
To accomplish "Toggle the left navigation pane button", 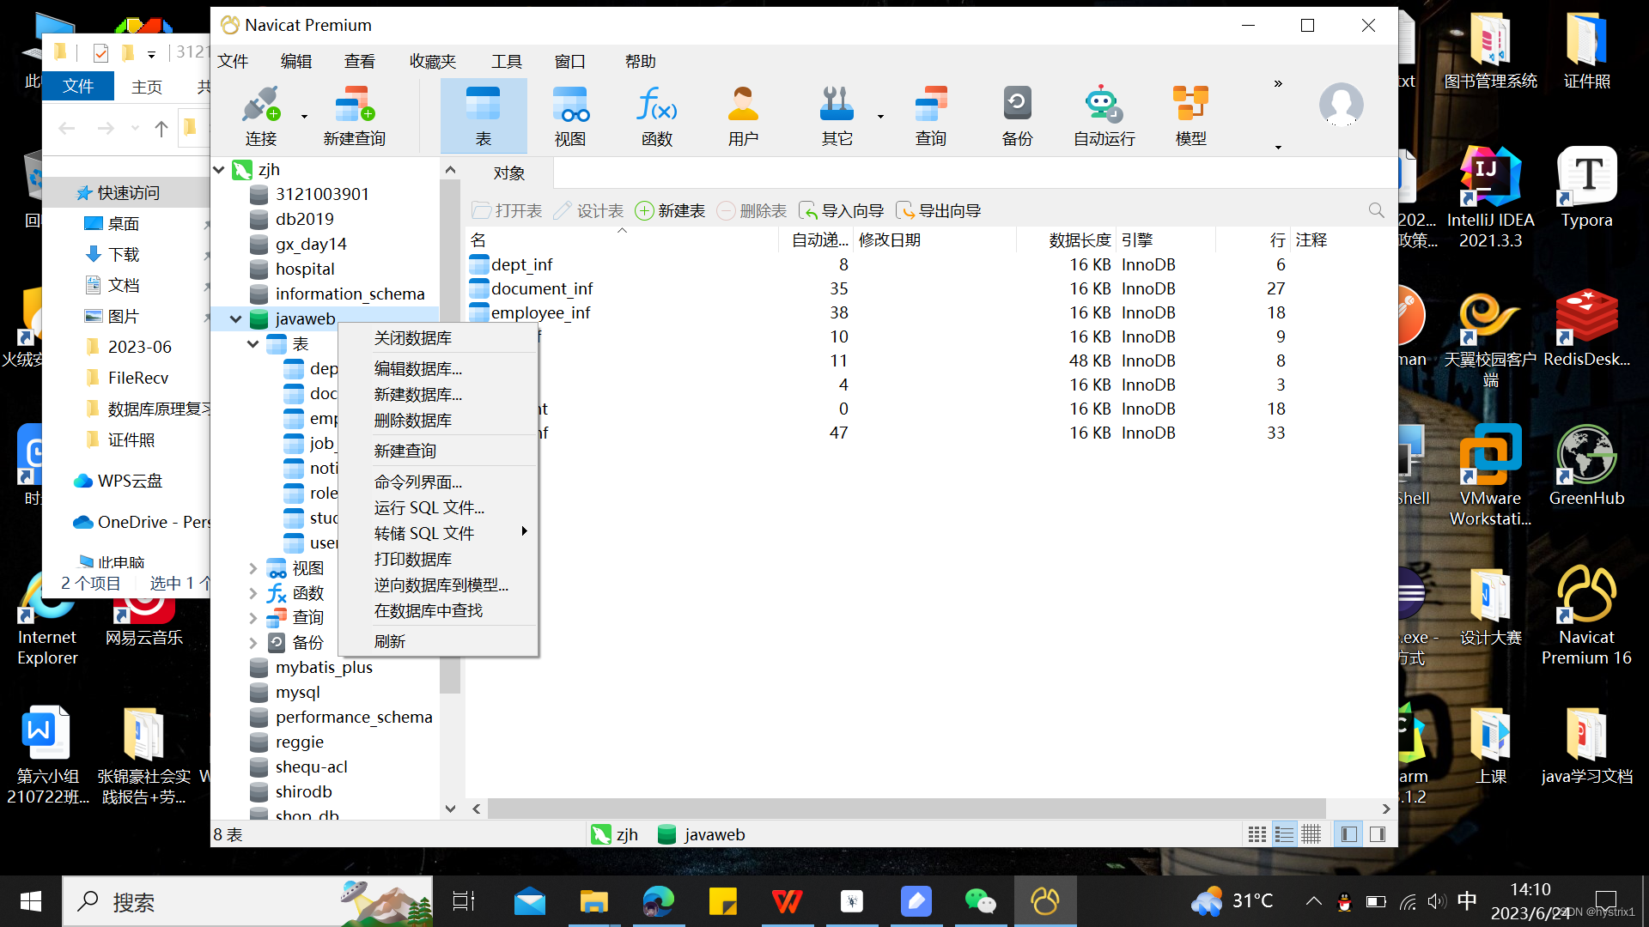I will pos(1349,834).
